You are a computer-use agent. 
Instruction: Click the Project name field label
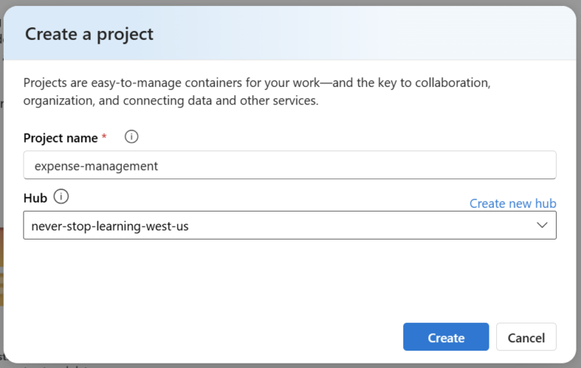click(61, 138)
